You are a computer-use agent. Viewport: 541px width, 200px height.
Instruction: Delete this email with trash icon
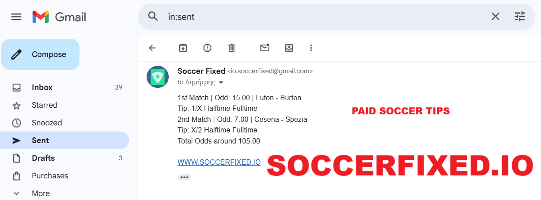coord(231,48)
